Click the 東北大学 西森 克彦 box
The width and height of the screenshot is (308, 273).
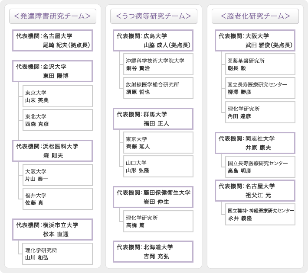(58, 120)
